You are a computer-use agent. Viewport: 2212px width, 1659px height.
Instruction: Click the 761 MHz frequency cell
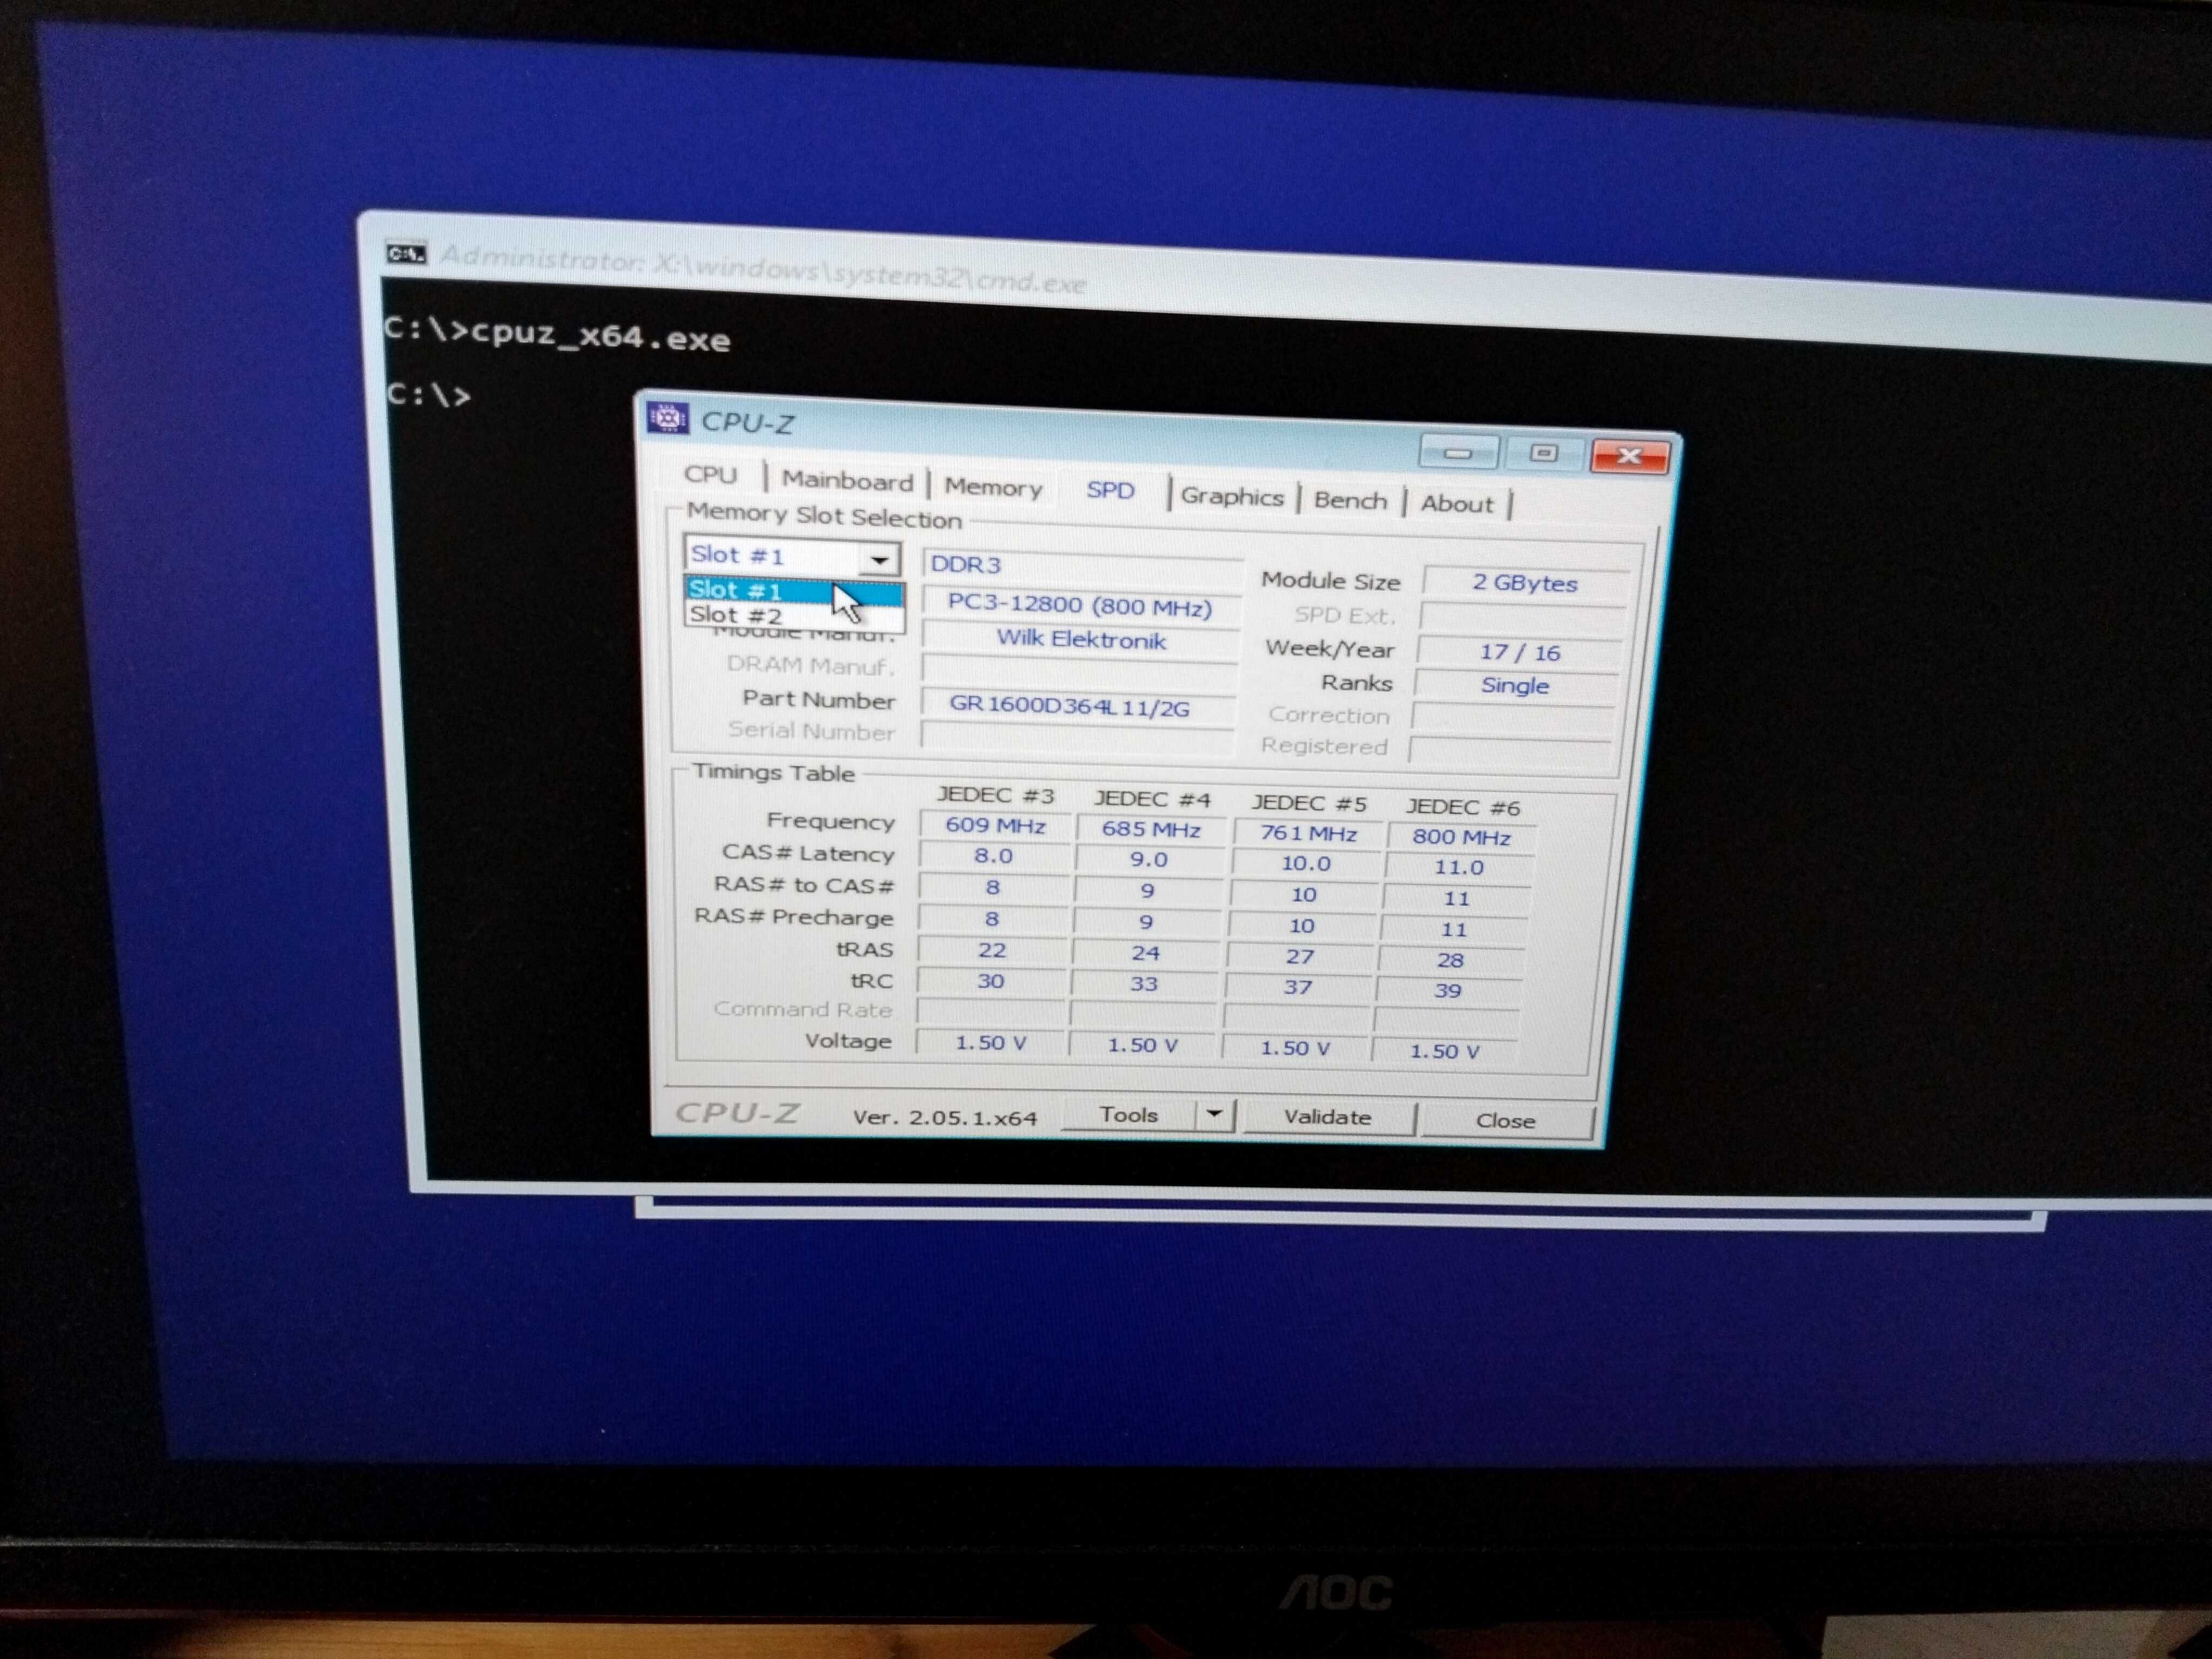[x=1308, y=834]
